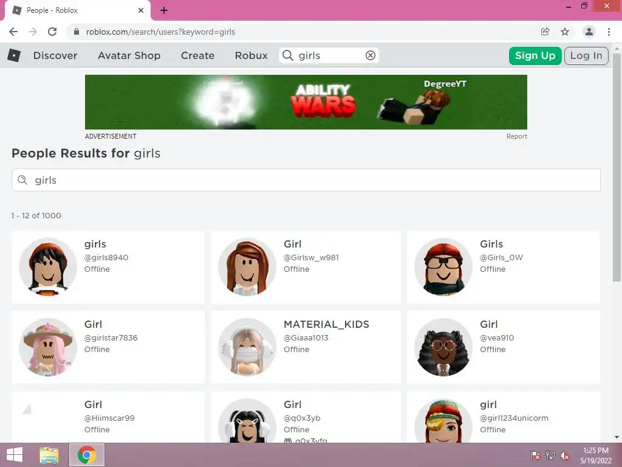Open a new browser tab with plus
This screenshot has height=467, width=622.
164,10
